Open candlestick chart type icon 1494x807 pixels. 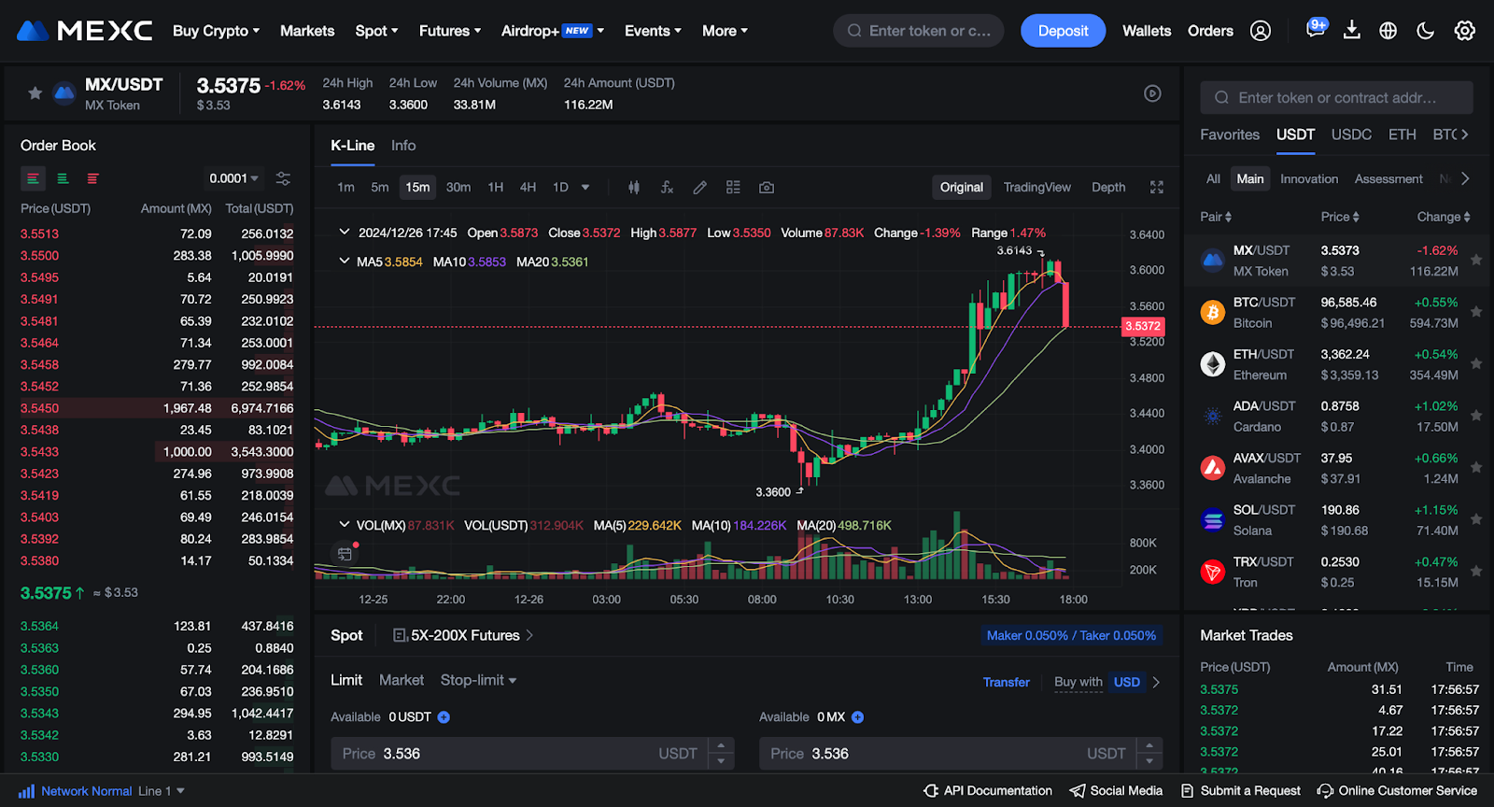(x=634, y=187)
